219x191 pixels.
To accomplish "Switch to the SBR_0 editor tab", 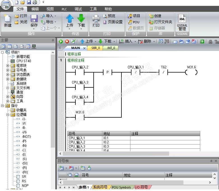I will pyautogui.click(x=96, y=48).
